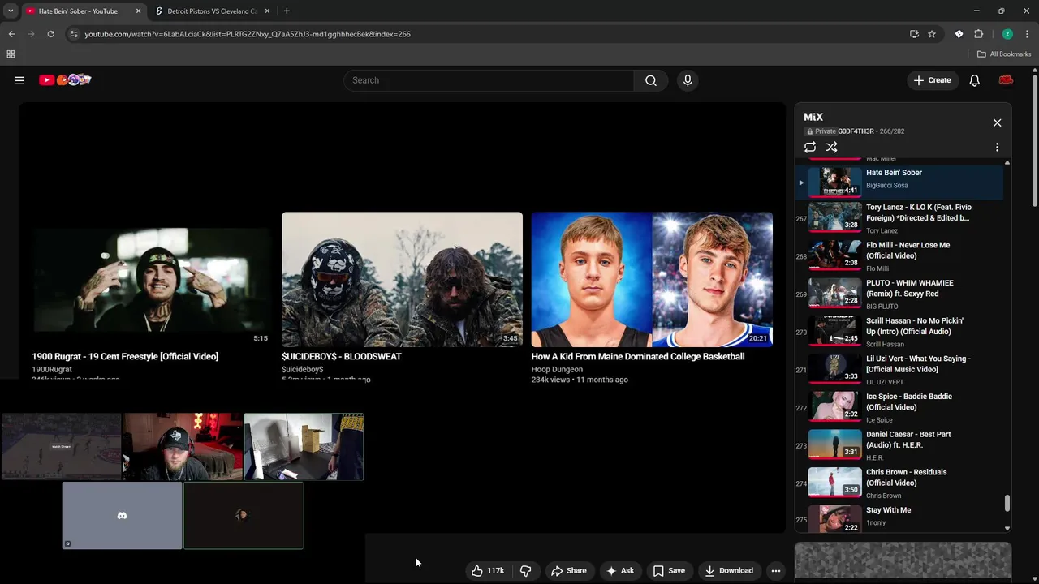Download the video
The width and height of the screenshot is (1039, 584).
pyautogui.click(x=729, y=570)
